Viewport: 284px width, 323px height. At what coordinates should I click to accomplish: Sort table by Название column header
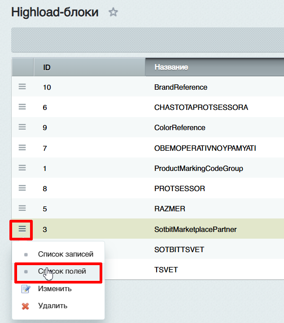point(171,67)
